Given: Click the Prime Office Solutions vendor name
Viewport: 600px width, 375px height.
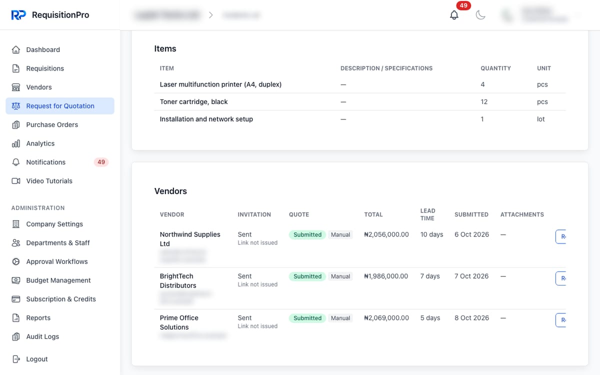Looking at the screenshot, I should (x=179, y=322).
